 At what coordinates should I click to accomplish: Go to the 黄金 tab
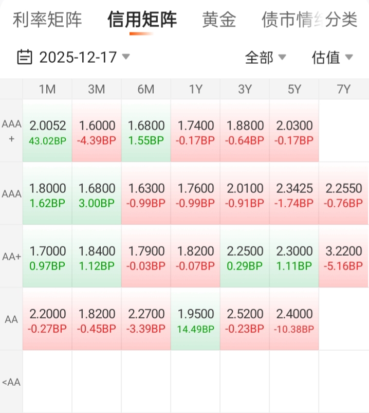point(219,20)
